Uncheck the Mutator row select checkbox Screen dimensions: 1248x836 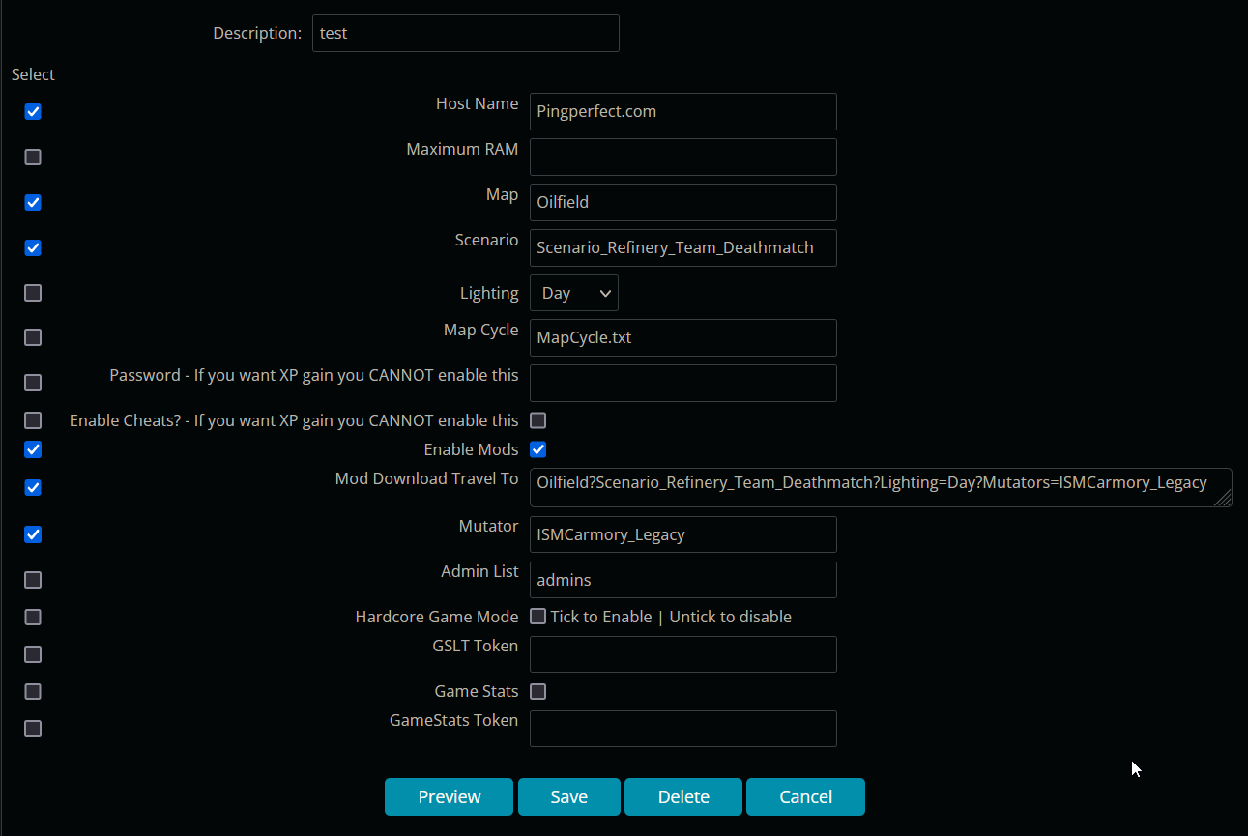pyautogui.click(x=33, y=534)
